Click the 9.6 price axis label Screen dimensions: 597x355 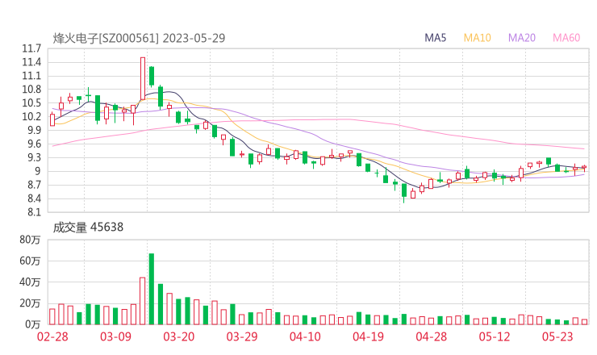(33, 144)
